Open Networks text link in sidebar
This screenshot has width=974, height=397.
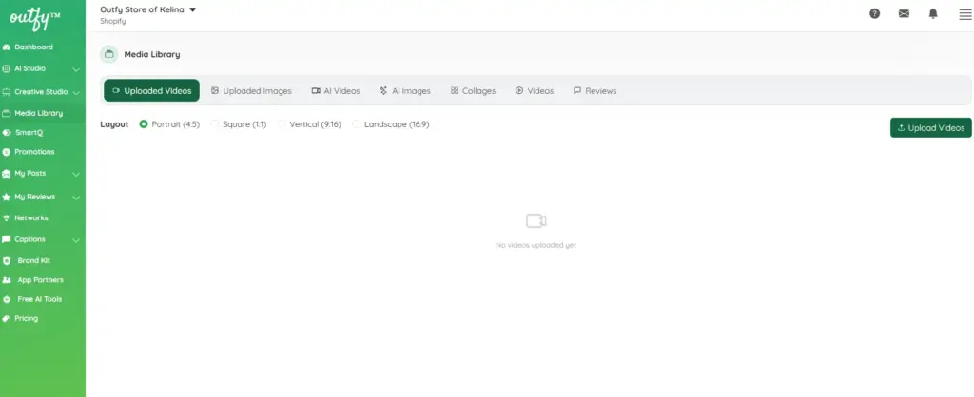[31, 218]
